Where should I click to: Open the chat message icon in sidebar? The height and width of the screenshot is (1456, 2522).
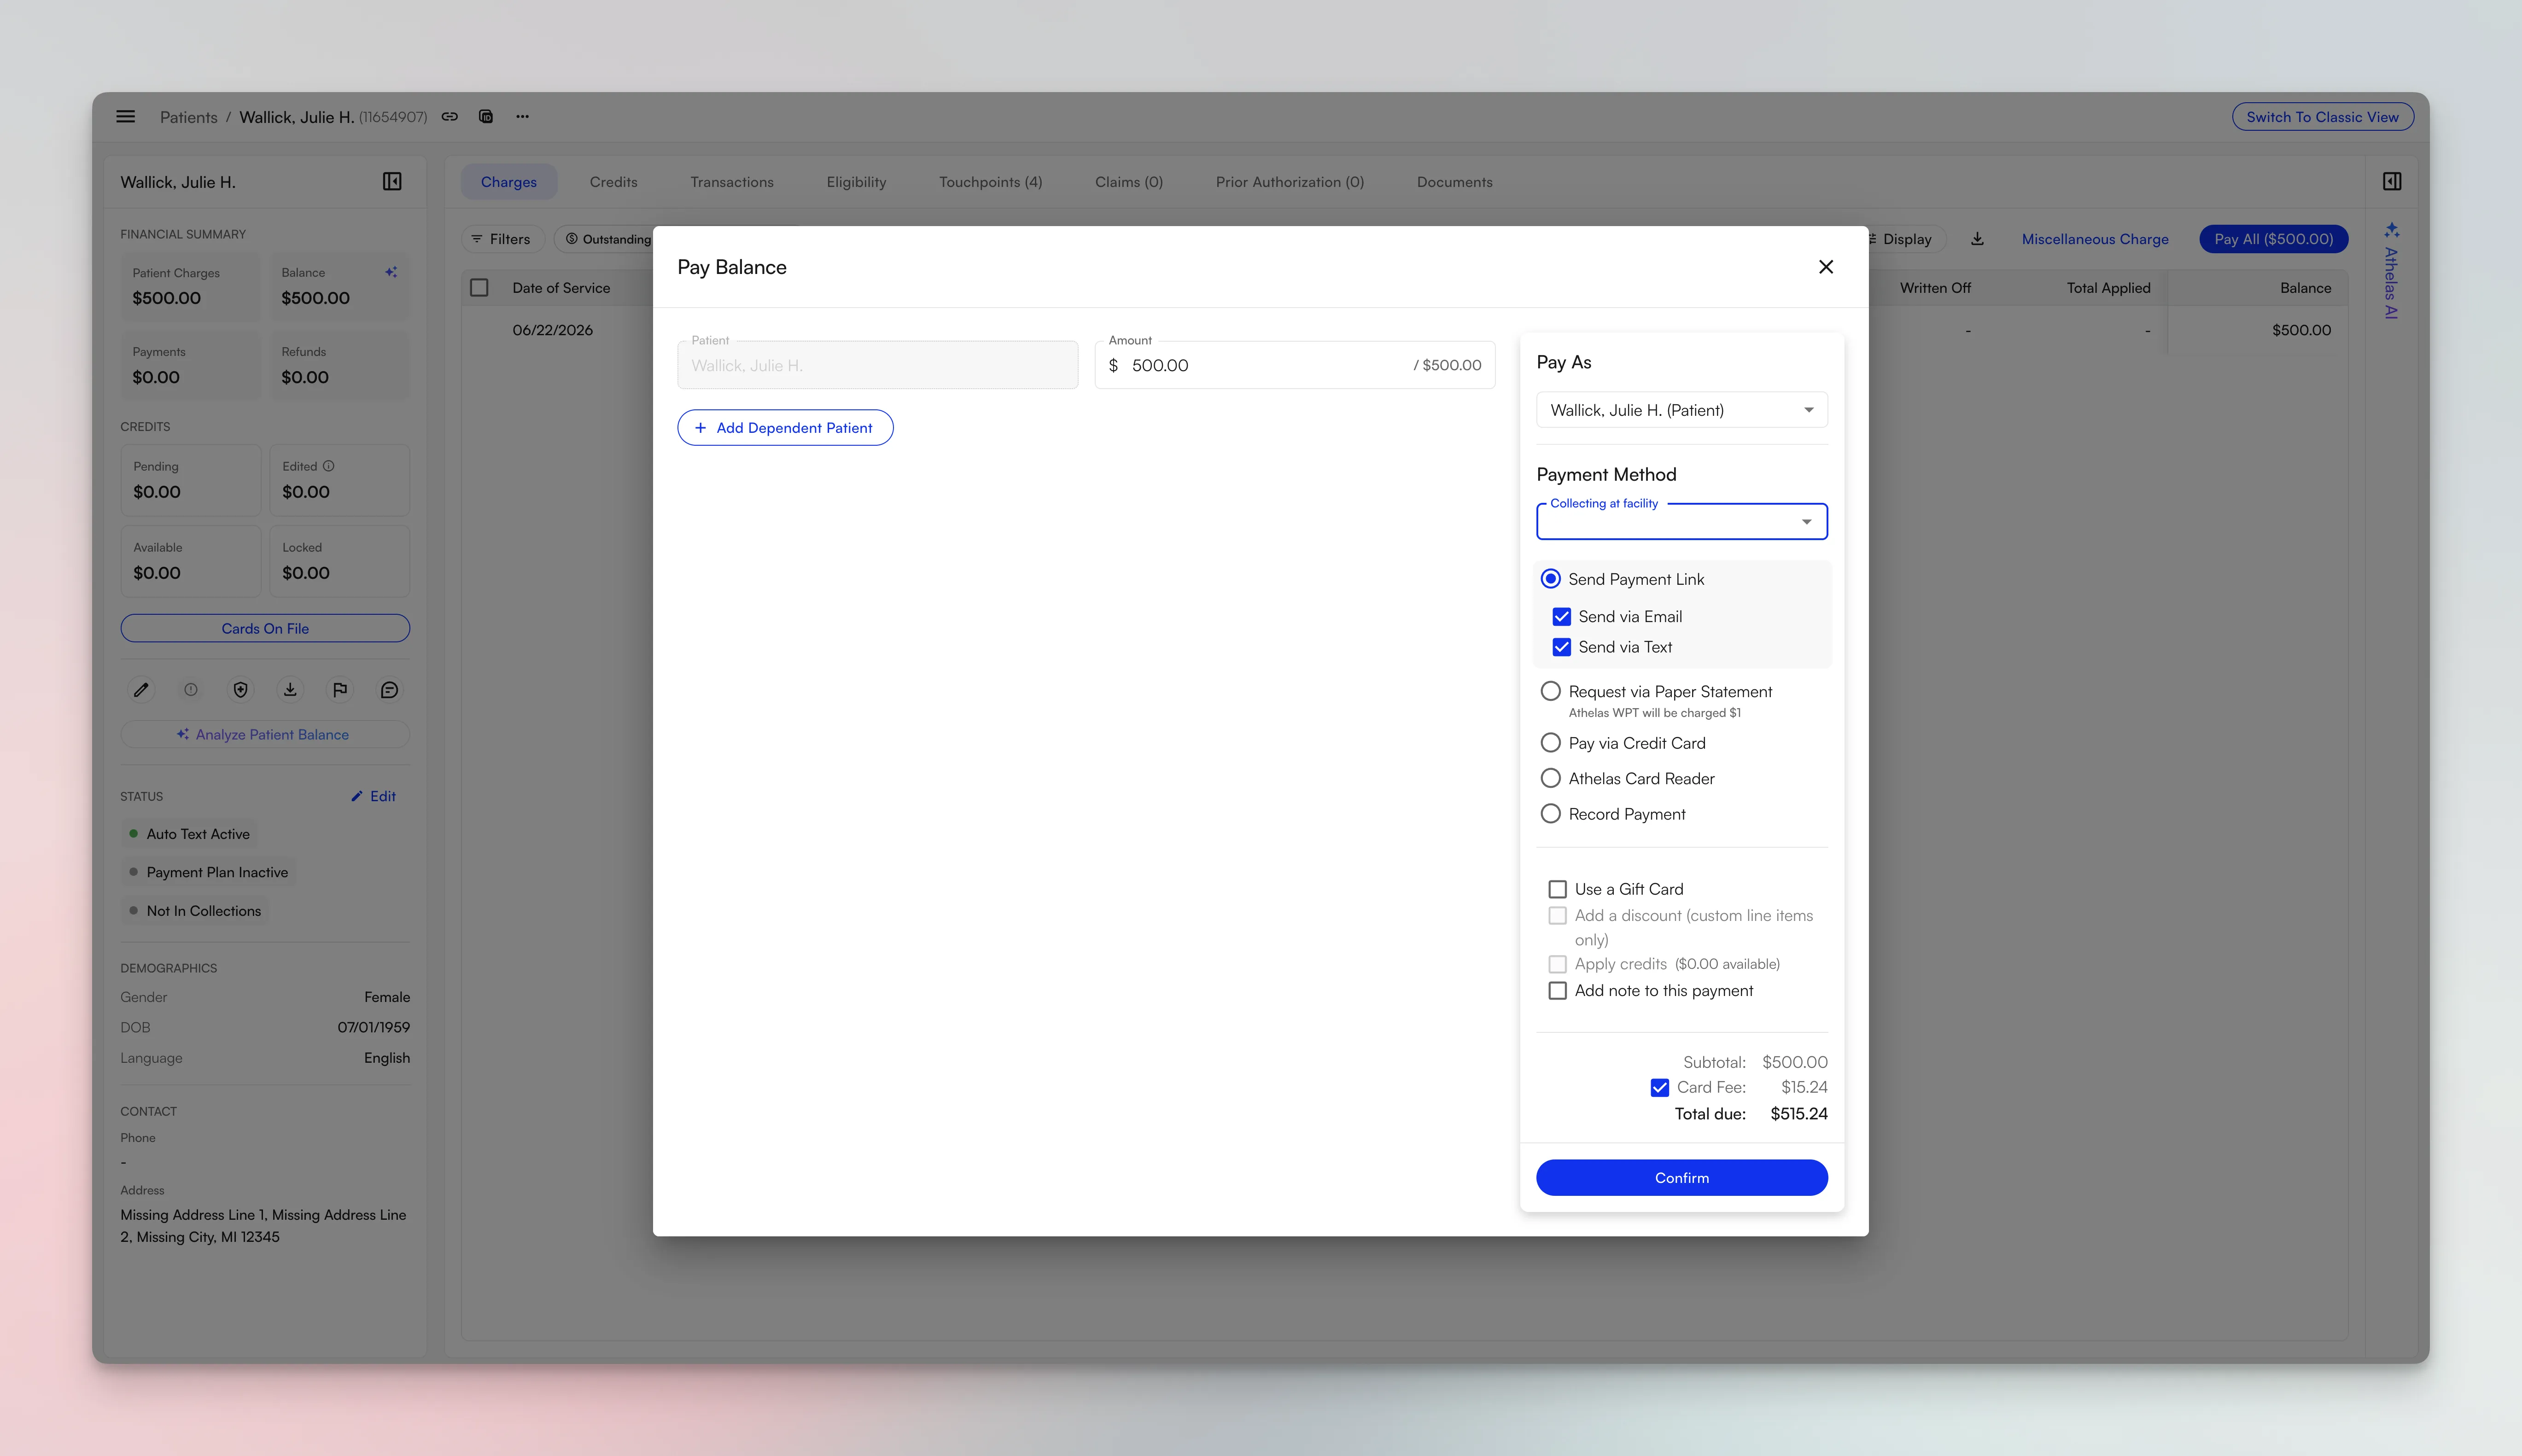[x=390, y=690]
